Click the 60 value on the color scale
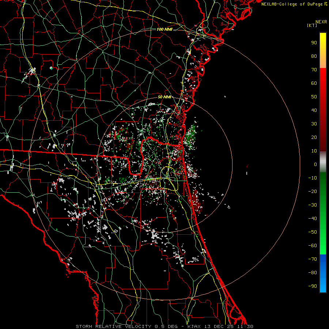This screenshot has height=329, width=329. [x=314, y=83]
